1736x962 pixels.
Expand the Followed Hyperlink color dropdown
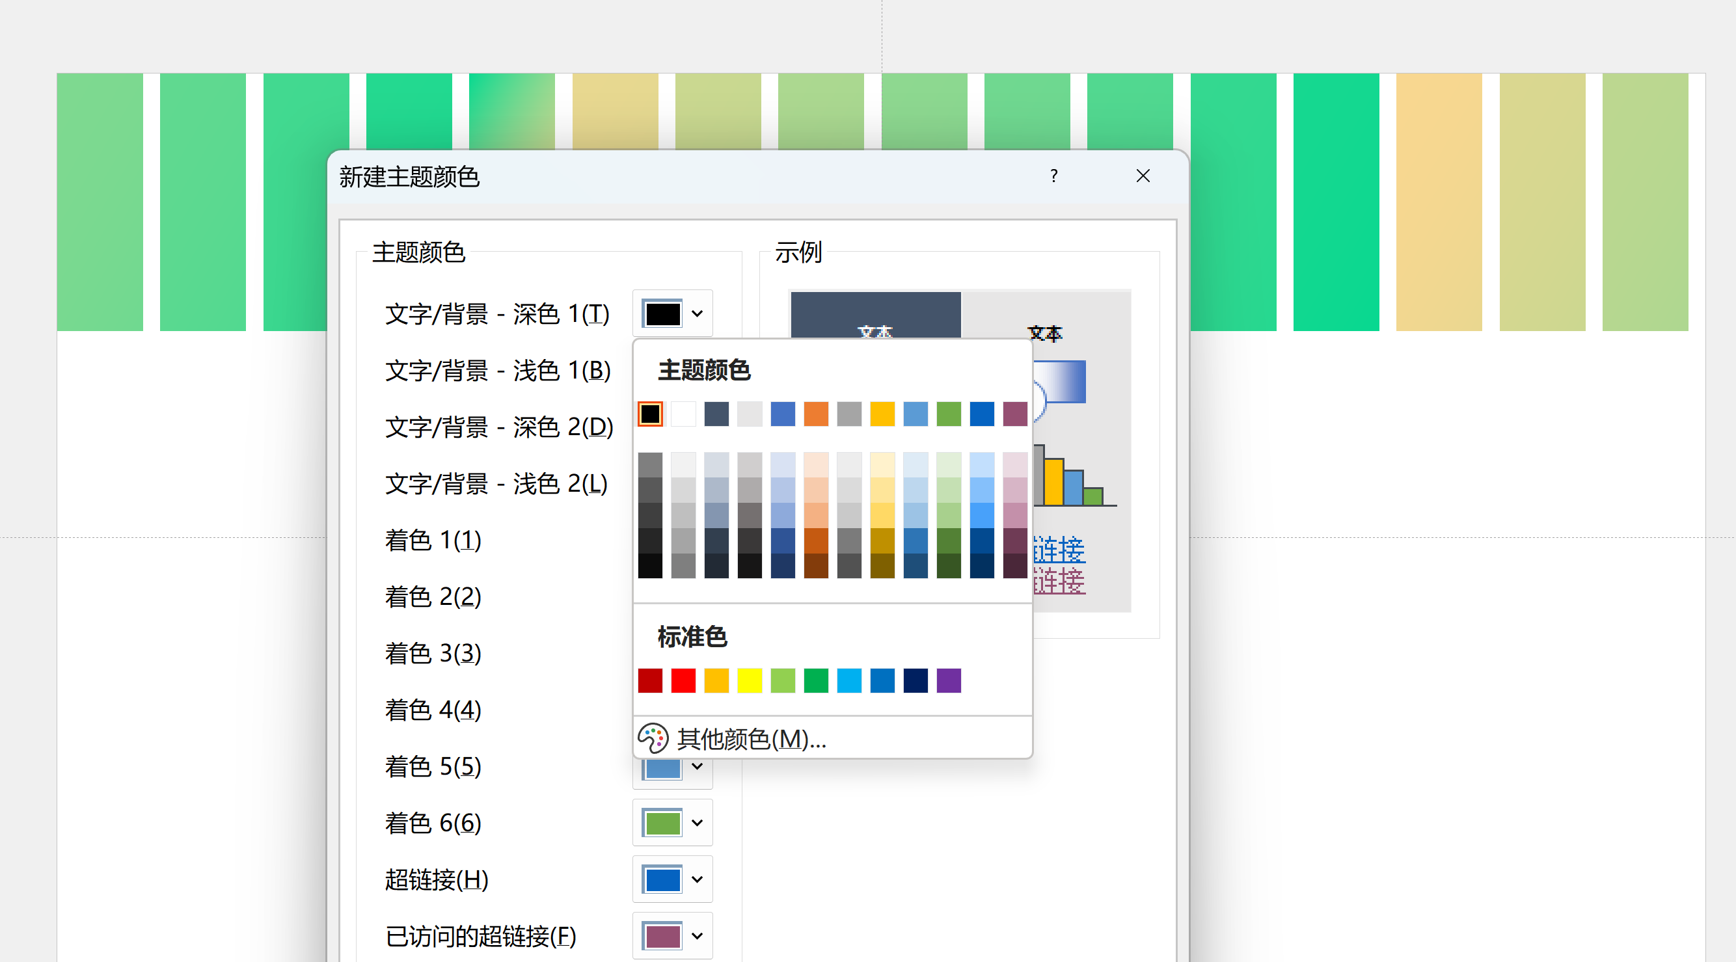tap(672, 936)
